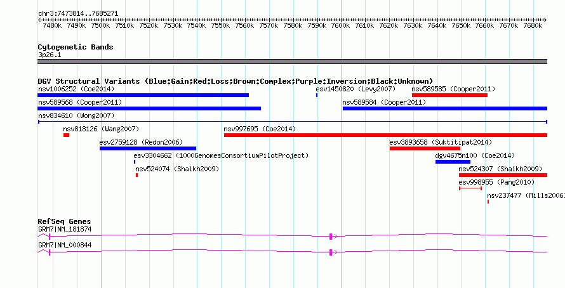Click the 7500k ruler tick label
The width and height of the screenshot is (565, 288).
(x=100, y=25)
